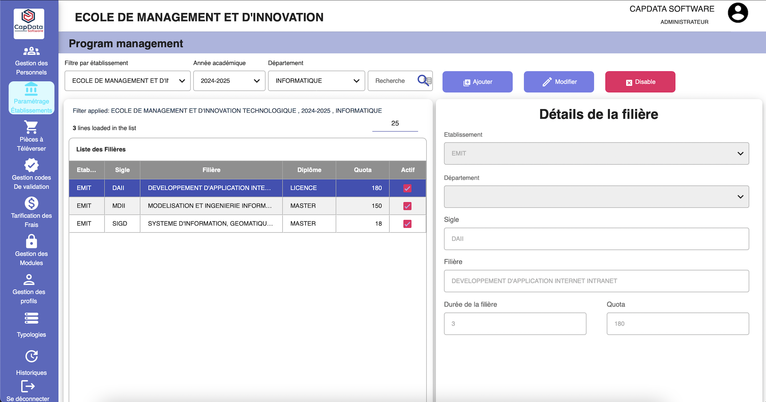
Task: Click the Modifier button
Action: [559, 82]
